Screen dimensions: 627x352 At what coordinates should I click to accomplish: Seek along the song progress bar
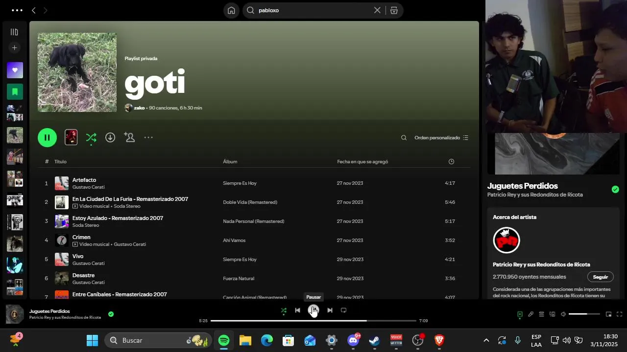[313, 321]
